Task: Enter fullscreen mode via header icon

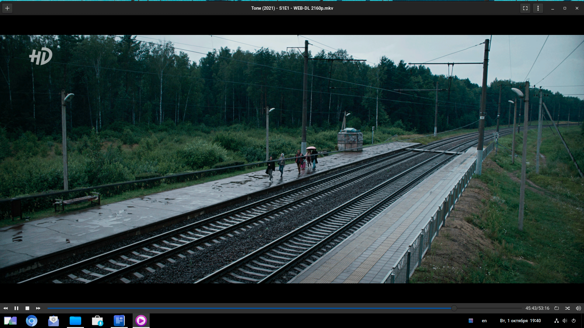Action: (x=525, y=8)
